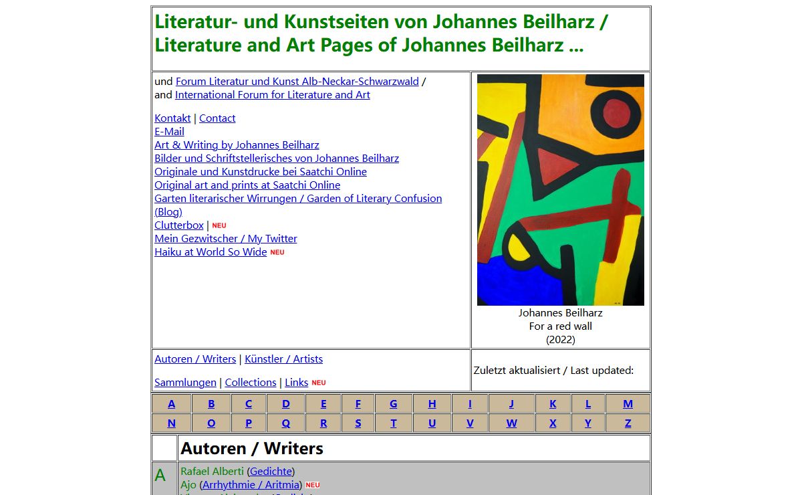
Task: Click the Zuletzt aktualisiert / Last updated text
Action: point(553,371)
